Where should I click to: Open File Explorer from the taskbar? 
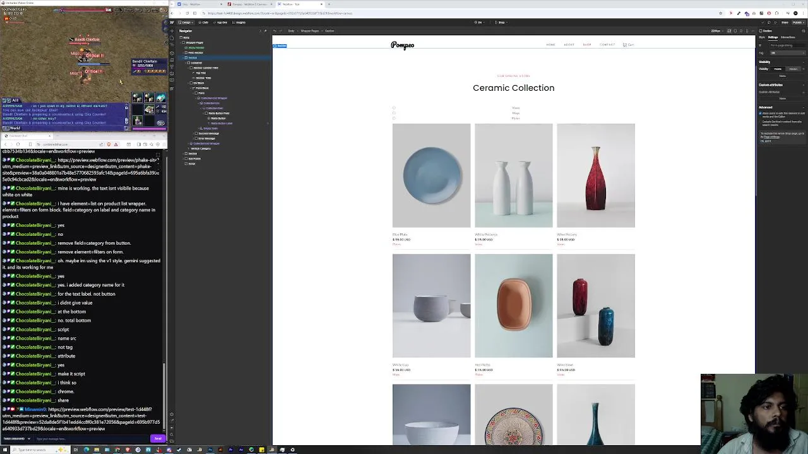point(97,450)
